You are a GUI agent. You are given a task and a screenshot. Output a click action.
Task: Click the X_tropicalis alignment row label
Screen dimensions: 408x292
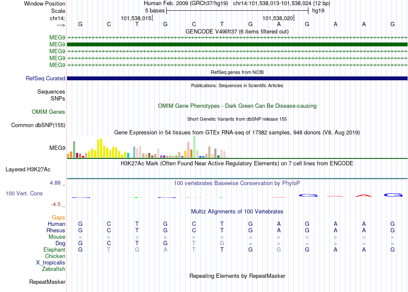click(x=51, y=263)
